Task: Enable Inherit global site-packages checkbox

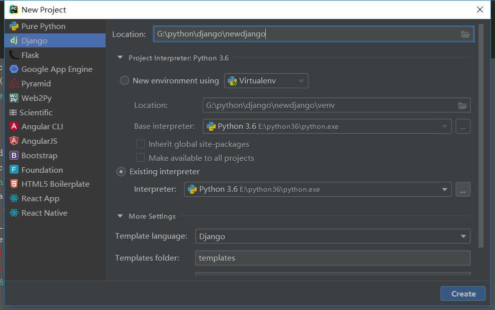Action: pyautogui.click(x=140, y=144)
